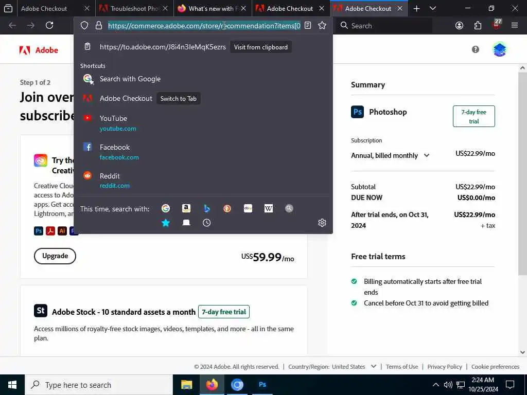The image size is (527, 395).
Task: Open File Explorer from the taskbar
Action: 186,385
